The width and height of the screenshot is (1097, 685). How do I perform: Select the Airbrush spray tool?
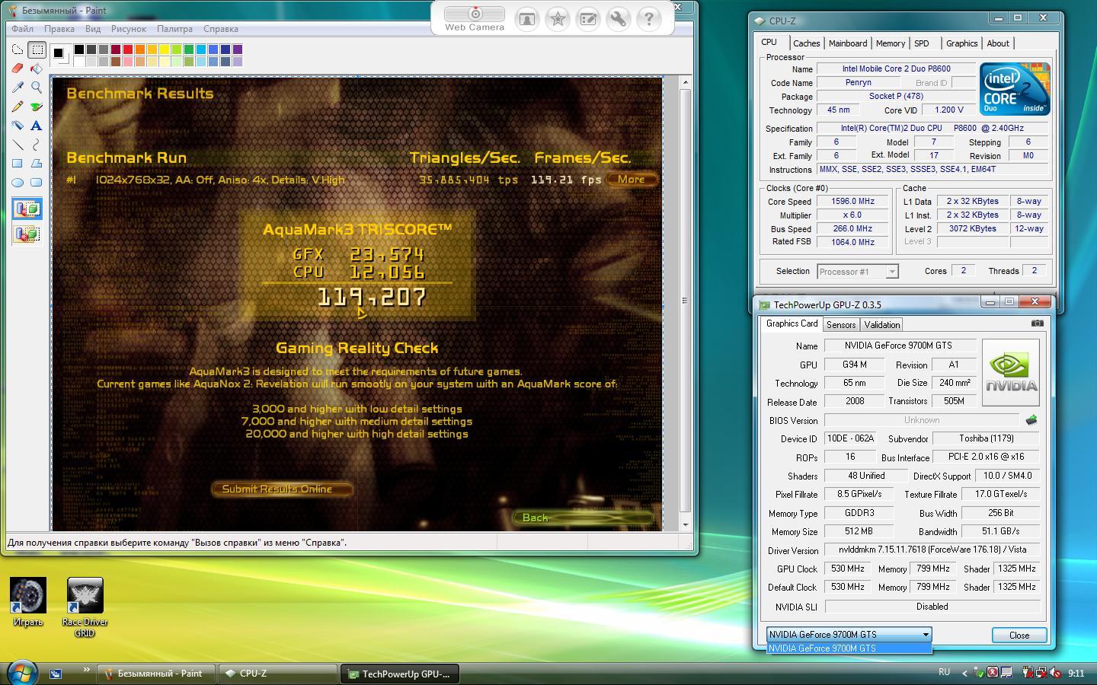[x=18, y=126]
